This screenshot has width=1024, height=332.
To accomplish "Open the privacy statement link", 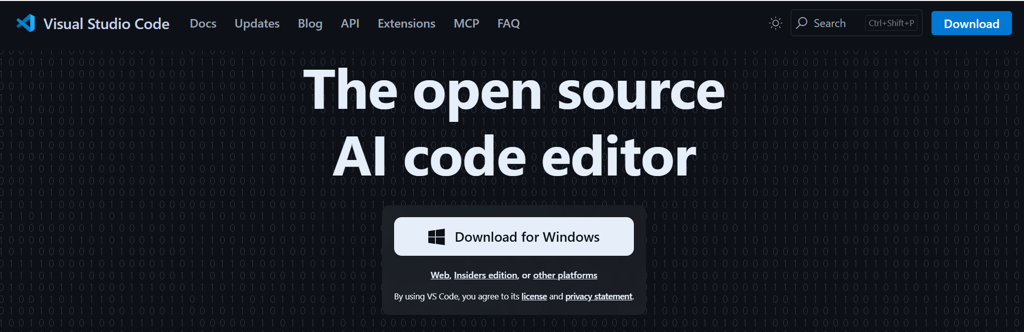I will coord(599,296).
